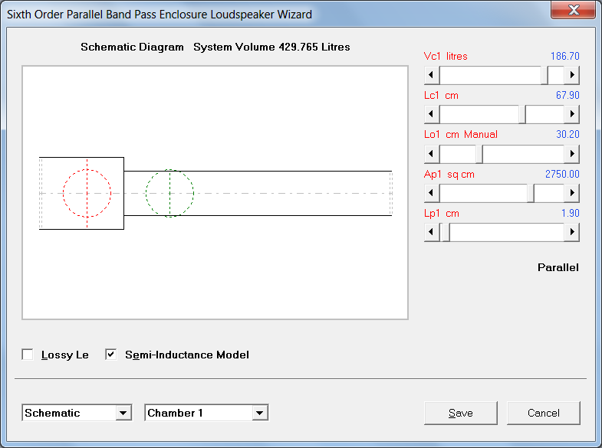Click the Vc1 litres slider thumb

(x=544, y=75)
